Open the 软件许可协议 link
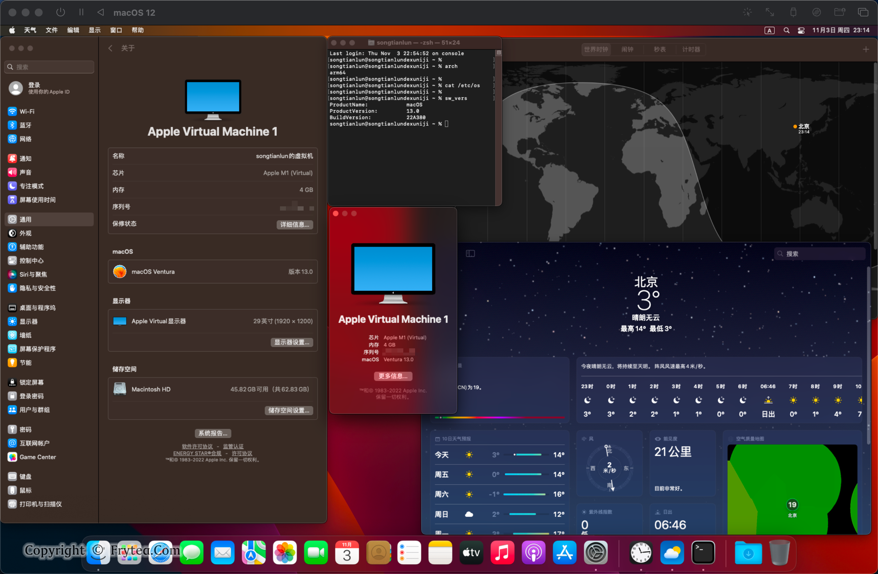This screenshot has height=574, width=878. [197, 446]
